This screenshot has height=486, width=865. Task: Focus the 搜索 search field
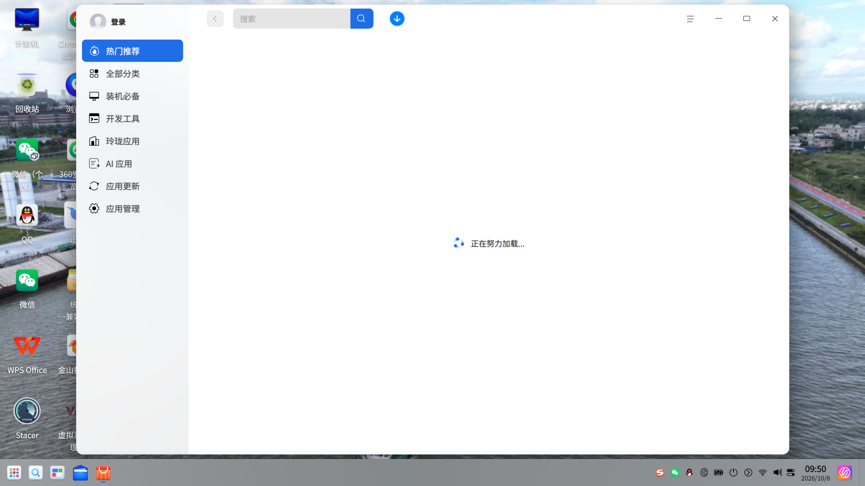point(291,18)
